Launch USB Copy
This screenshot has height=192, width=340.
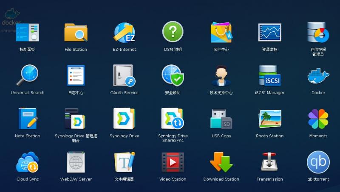tap(221, 119)
